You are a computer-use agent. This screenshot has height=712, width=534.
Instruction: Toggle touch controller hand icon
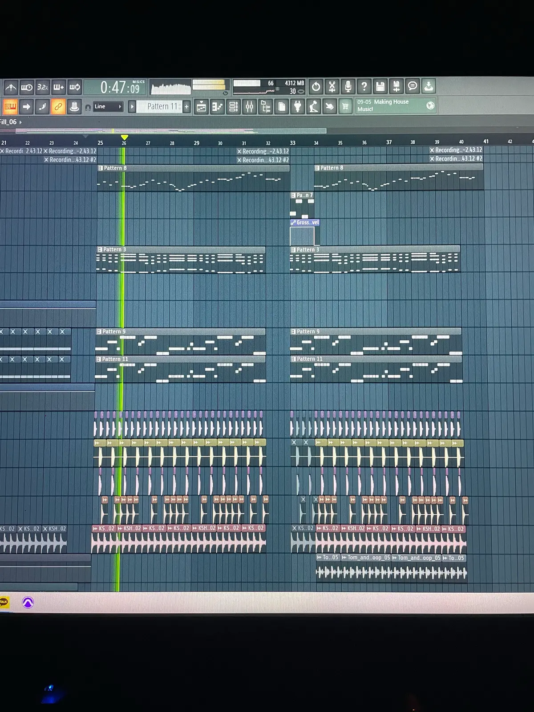tap(330, 106)
